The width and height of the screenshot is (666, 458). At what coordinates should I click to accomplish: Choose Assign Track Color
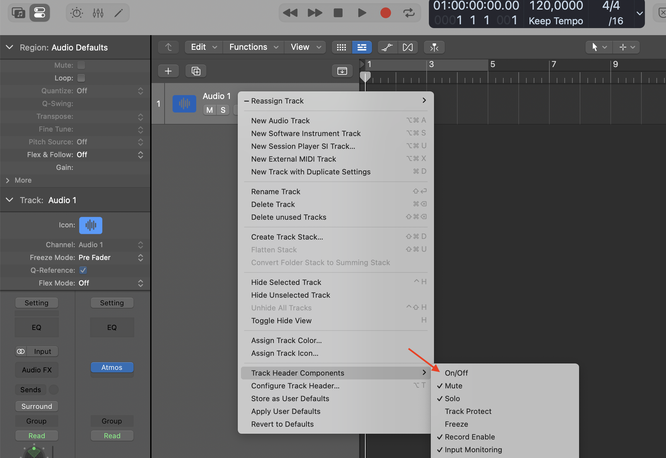tap(336, 340)
